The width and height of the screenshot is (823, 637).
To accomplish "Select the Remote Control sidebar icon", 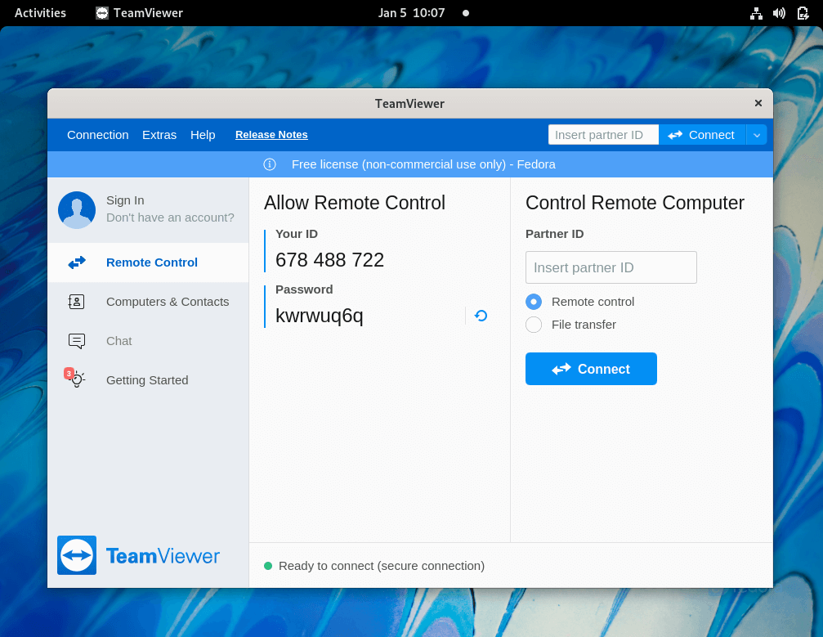I will (76, 262).
